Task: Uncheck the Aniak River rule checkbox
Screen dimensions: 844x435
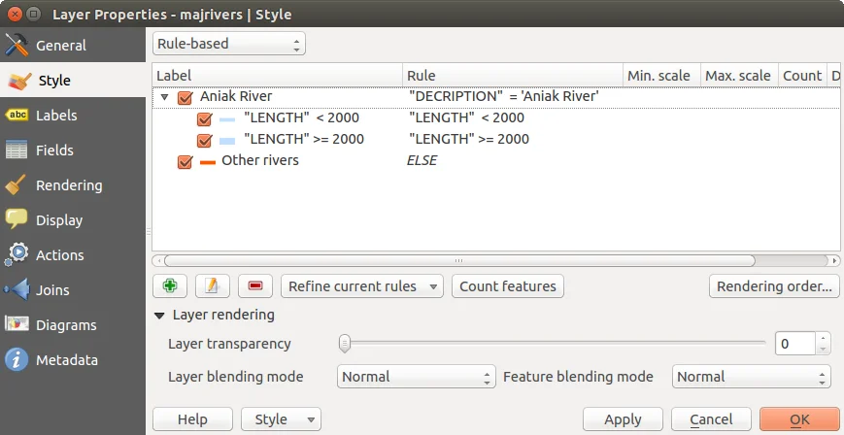Action: tap(186, 97)
